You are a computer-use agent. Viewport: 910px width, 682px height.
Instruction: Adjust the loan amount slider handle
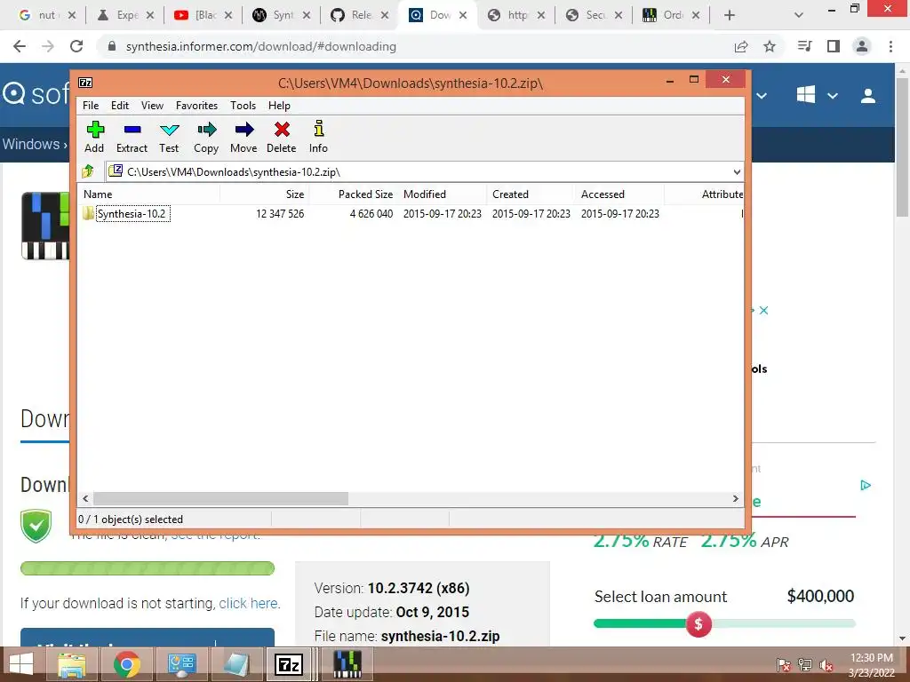pos(698,624)
